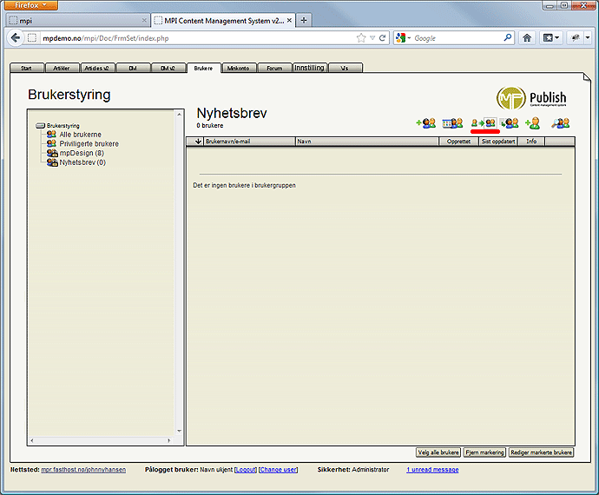This screenshot has width=599, height=495.
Task: Switch to the mpi browser tab
Action: click(x=78, y=20)
